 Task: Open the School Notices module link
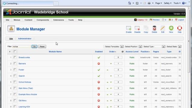click(x=25, y=82)
